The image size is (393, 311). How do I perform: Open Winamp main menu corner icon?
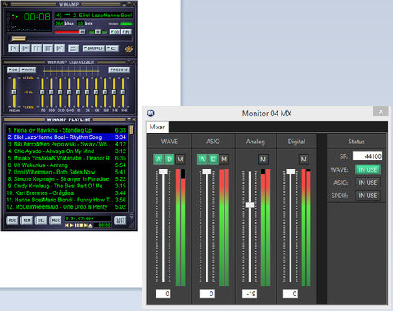click(6, 4)
